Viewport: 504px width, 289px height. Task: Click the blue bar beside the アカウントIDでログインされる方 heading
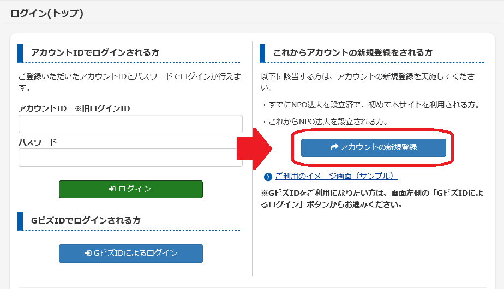click(x=20, y=53)
